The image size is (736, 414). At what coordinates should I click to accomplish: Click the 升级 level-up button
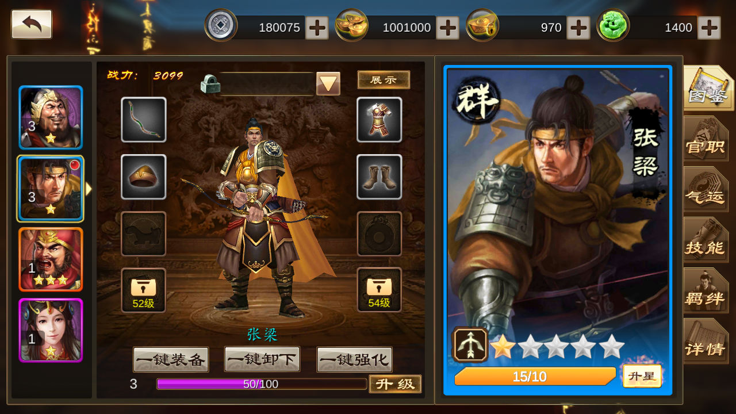point(395,384)
